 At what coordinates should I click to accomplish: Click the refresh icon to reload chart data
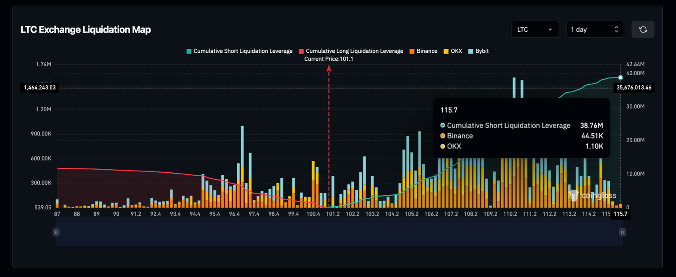point(643,29)
